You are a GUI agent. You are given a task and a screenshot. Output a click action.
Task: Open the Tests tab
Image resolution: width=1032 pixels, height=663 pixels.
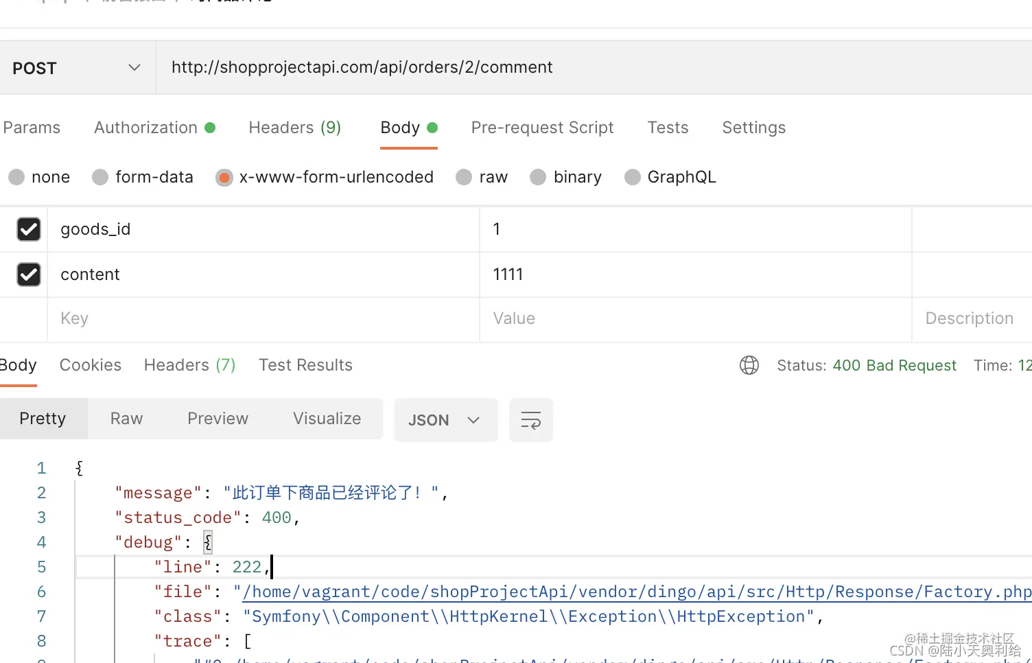tap(668, 128)
